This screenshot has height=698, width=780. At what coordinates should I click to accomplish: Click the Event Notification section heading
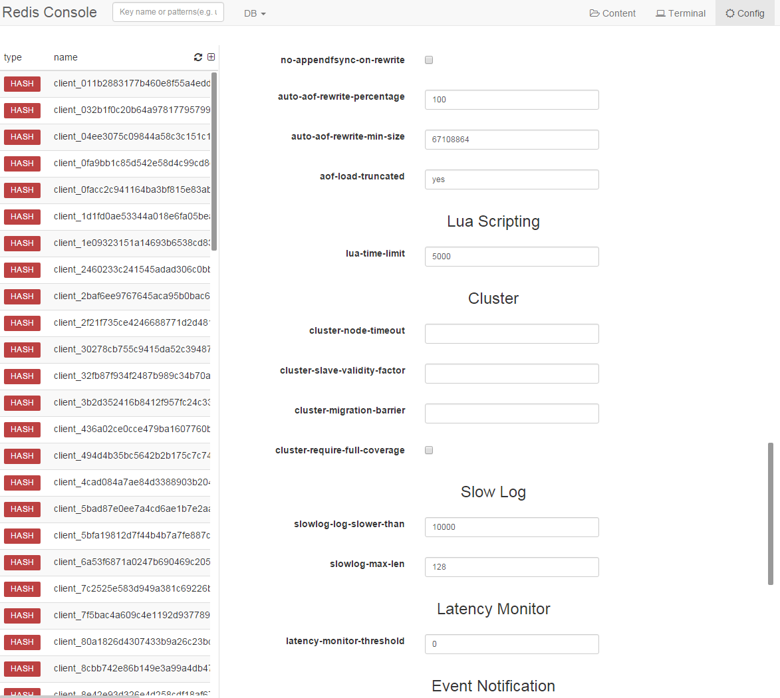[x=493, y=685]
